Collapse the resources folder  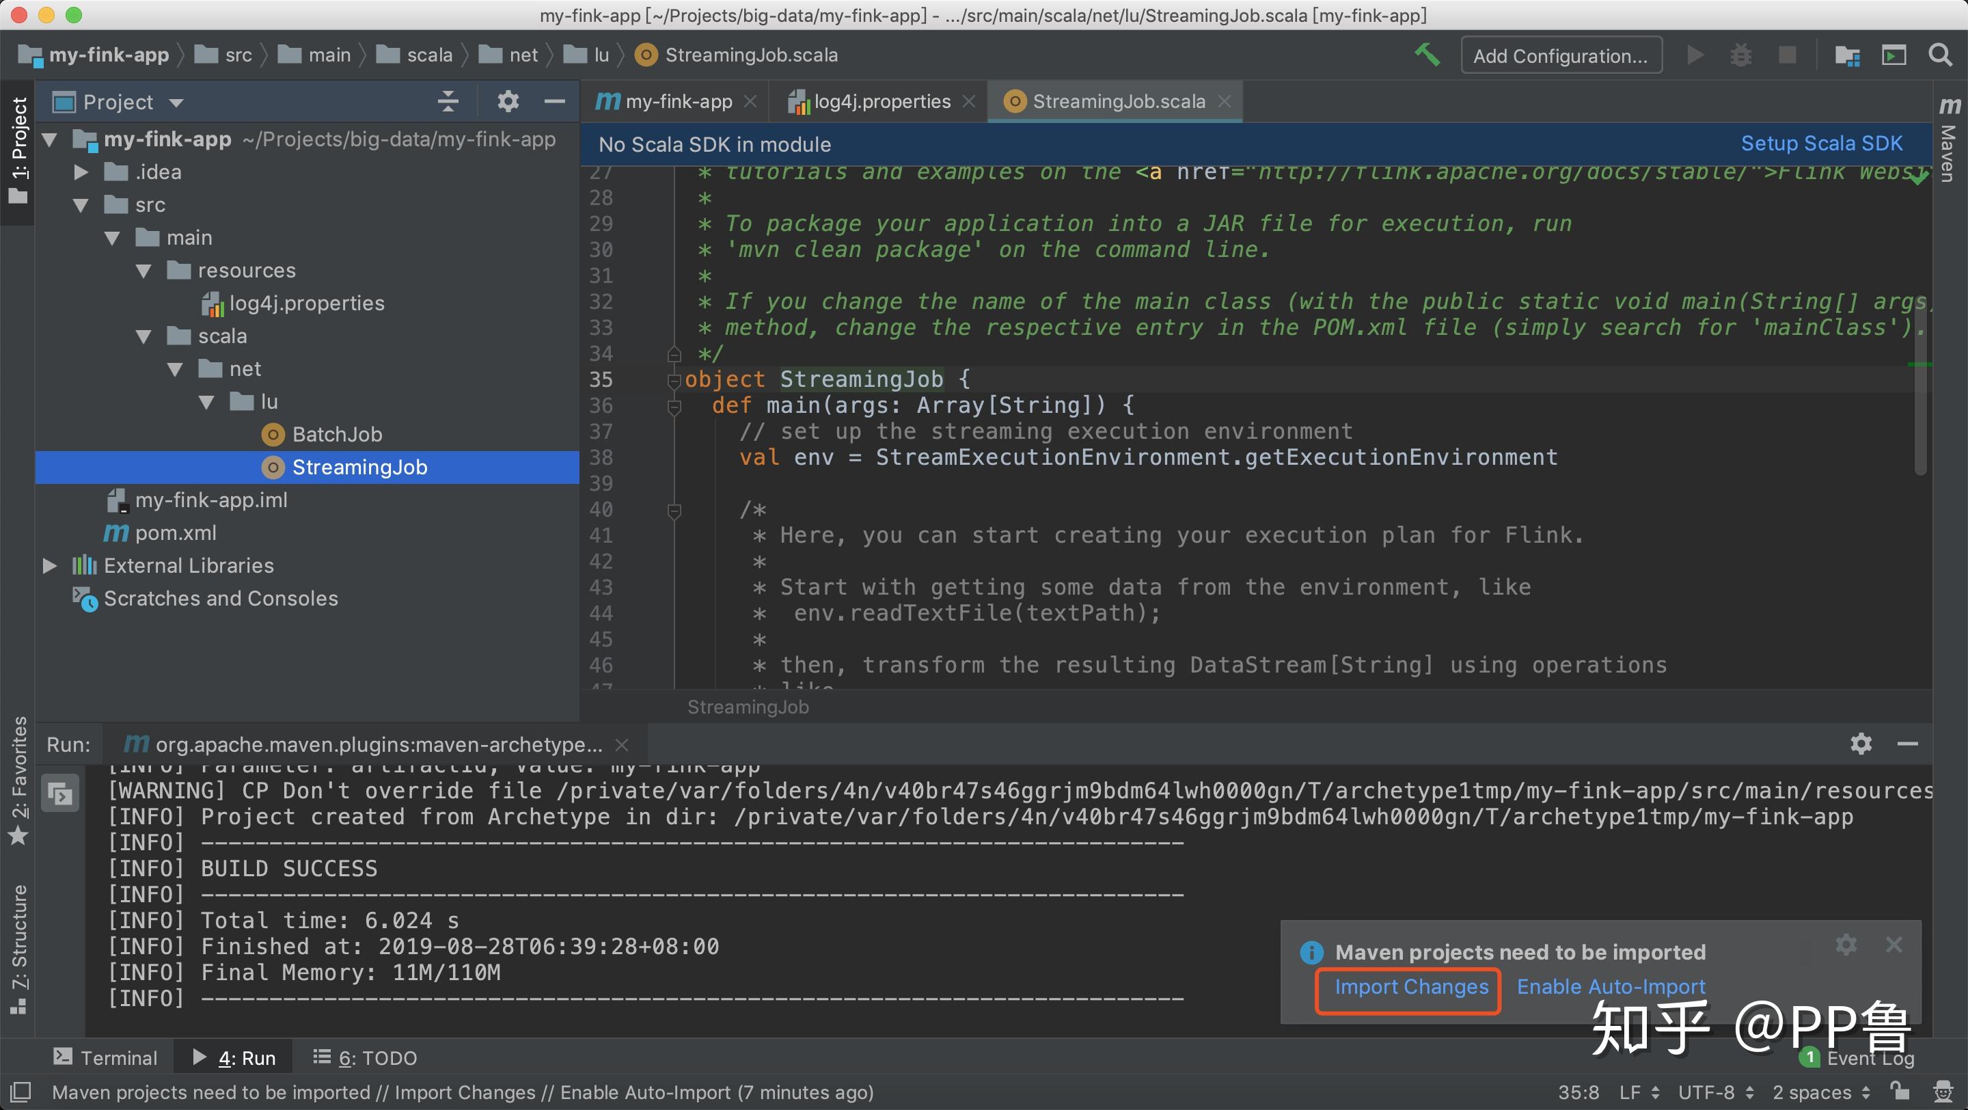point(143,271)
